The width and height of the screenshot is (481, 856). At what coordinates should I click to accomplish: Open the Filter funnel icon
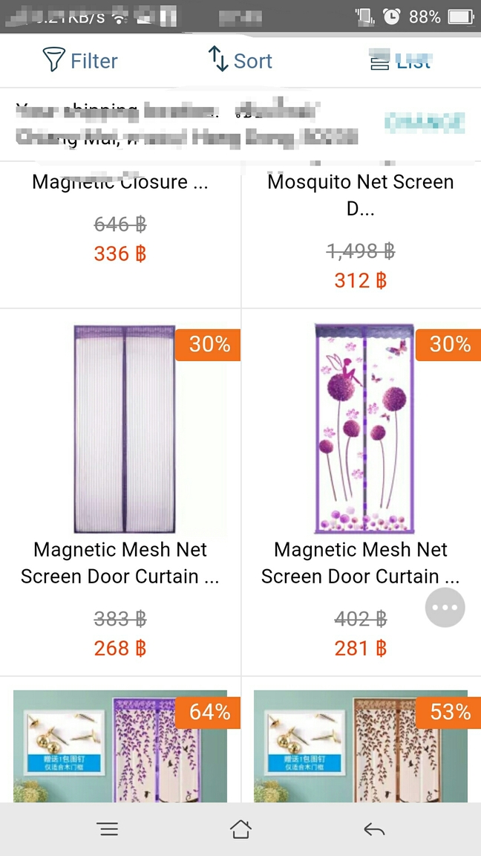coord(53,59)
